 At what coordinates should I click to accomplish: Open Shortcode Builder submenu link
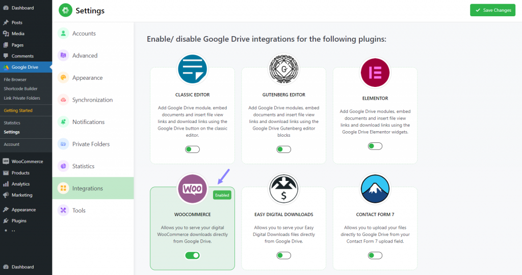pos(20,88)
